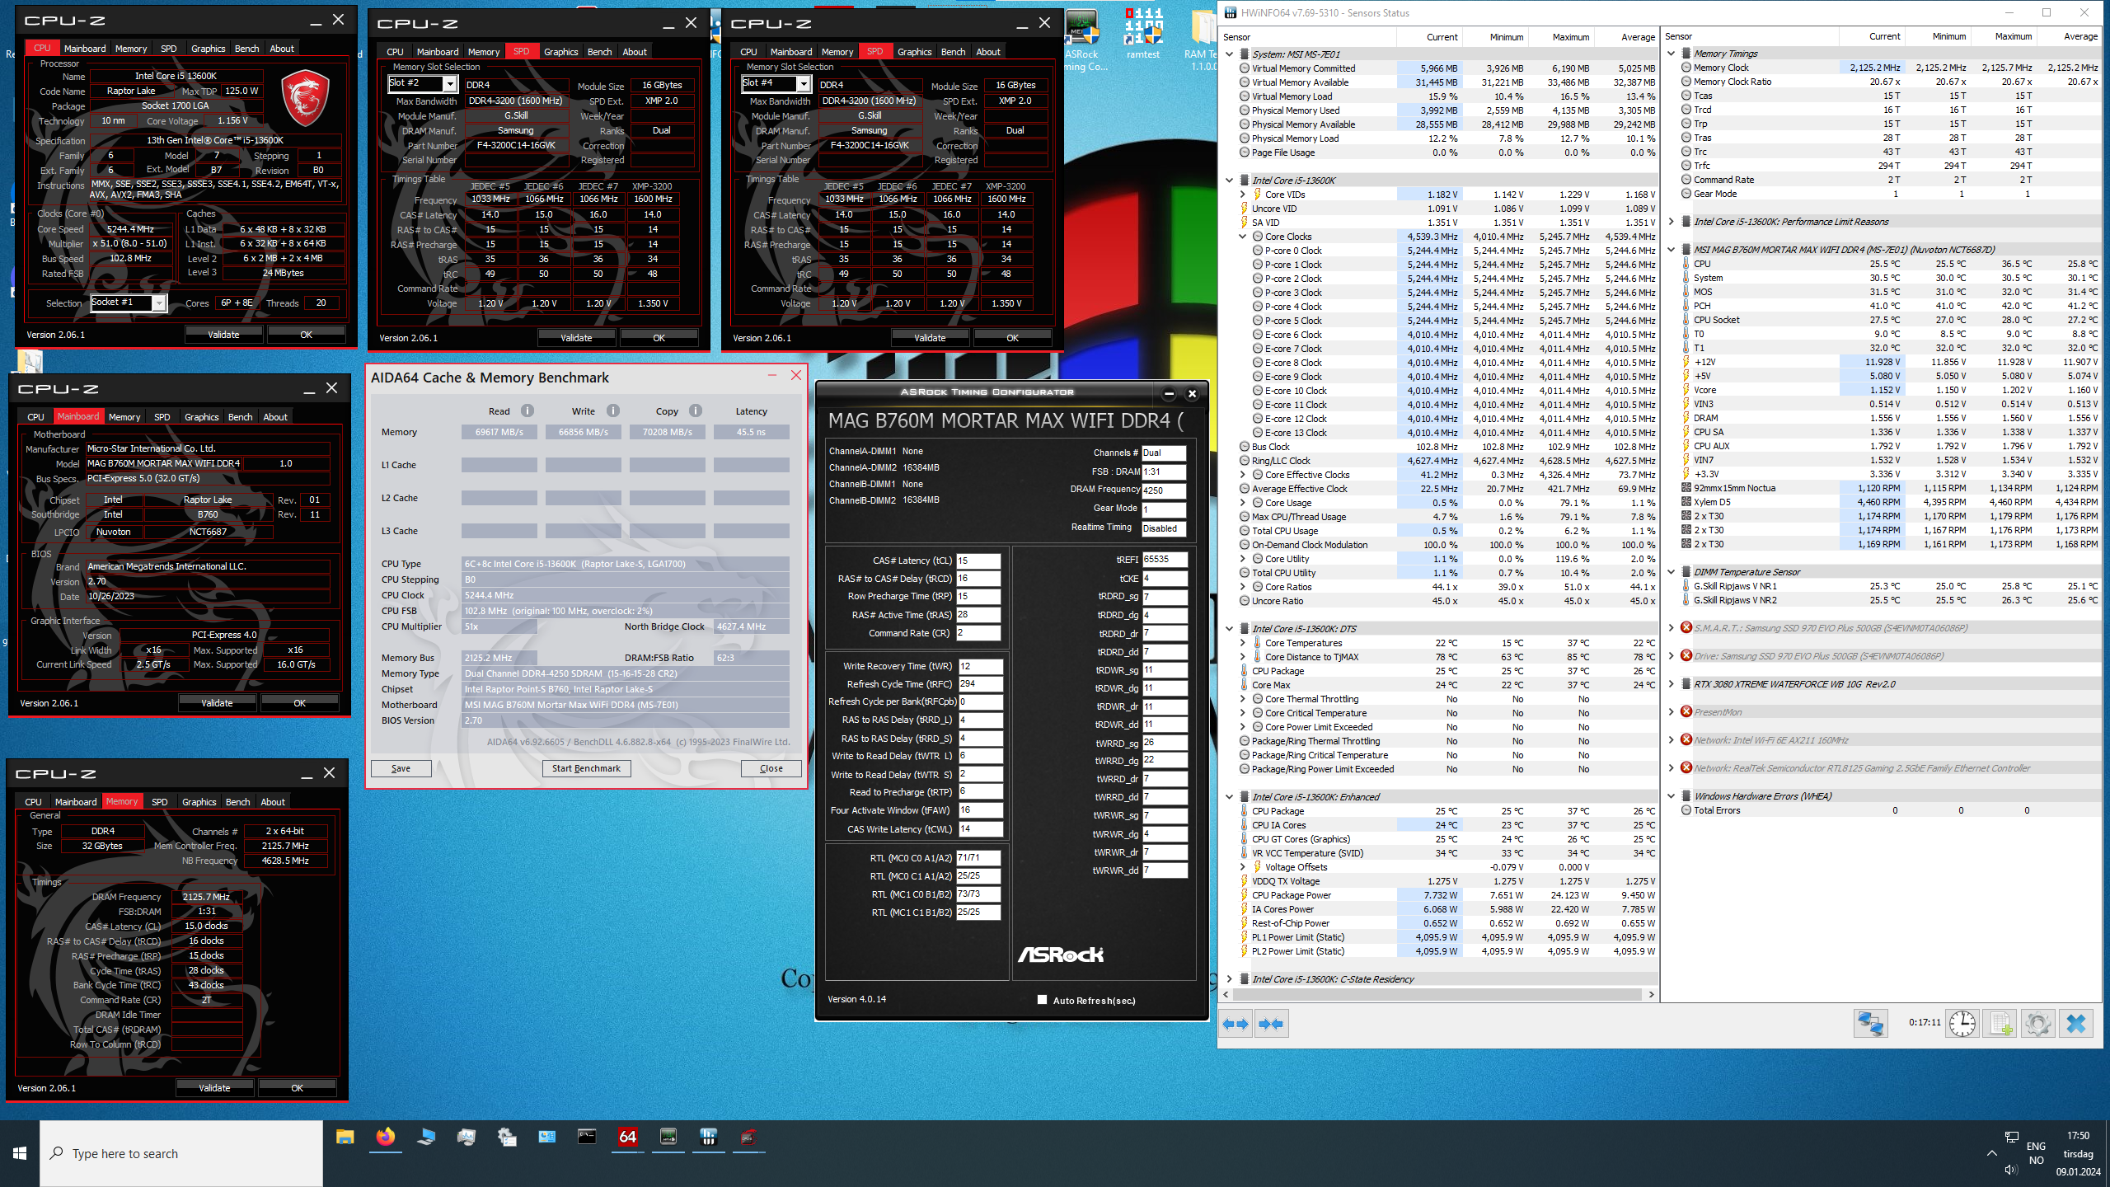Open the Socket #1 selection dropdown in CPU-Z
This screenshot has height=1187, width=2110.
pos(159,303)
